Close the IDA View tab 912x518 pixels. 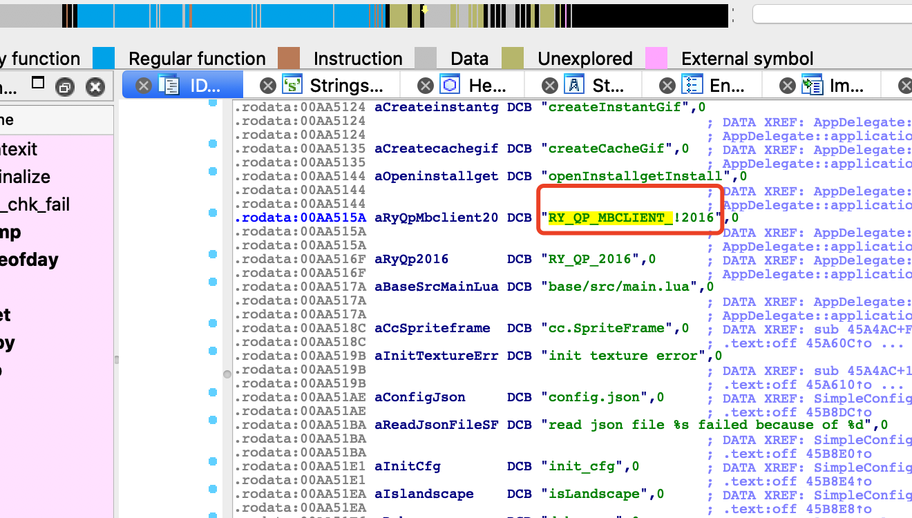tap(143, 86)
